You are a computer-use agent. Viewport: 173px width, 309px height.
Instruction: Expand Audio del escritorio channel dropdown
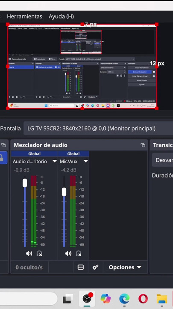click(x=55, y=162)
